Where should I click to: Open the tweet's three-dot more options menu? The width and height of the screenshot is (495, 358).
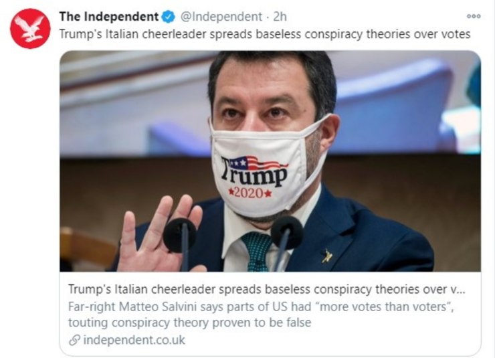[474, 16]
